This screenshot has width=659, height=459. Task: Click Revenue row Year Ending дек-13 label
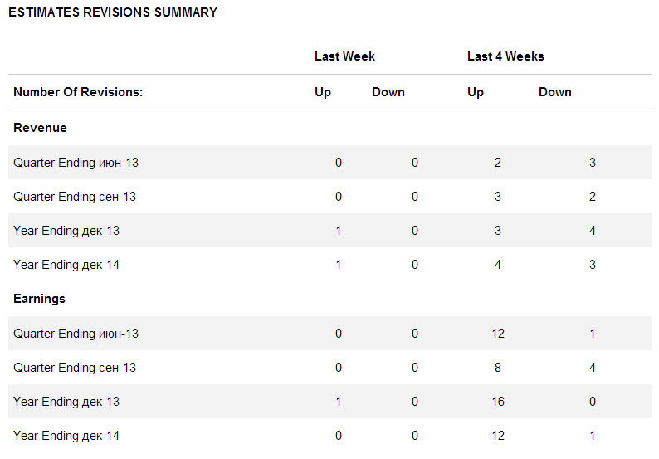coord(66,231)
